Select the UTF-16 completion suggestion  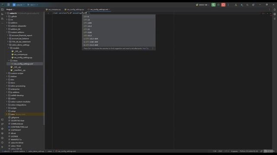click(119, 20)
